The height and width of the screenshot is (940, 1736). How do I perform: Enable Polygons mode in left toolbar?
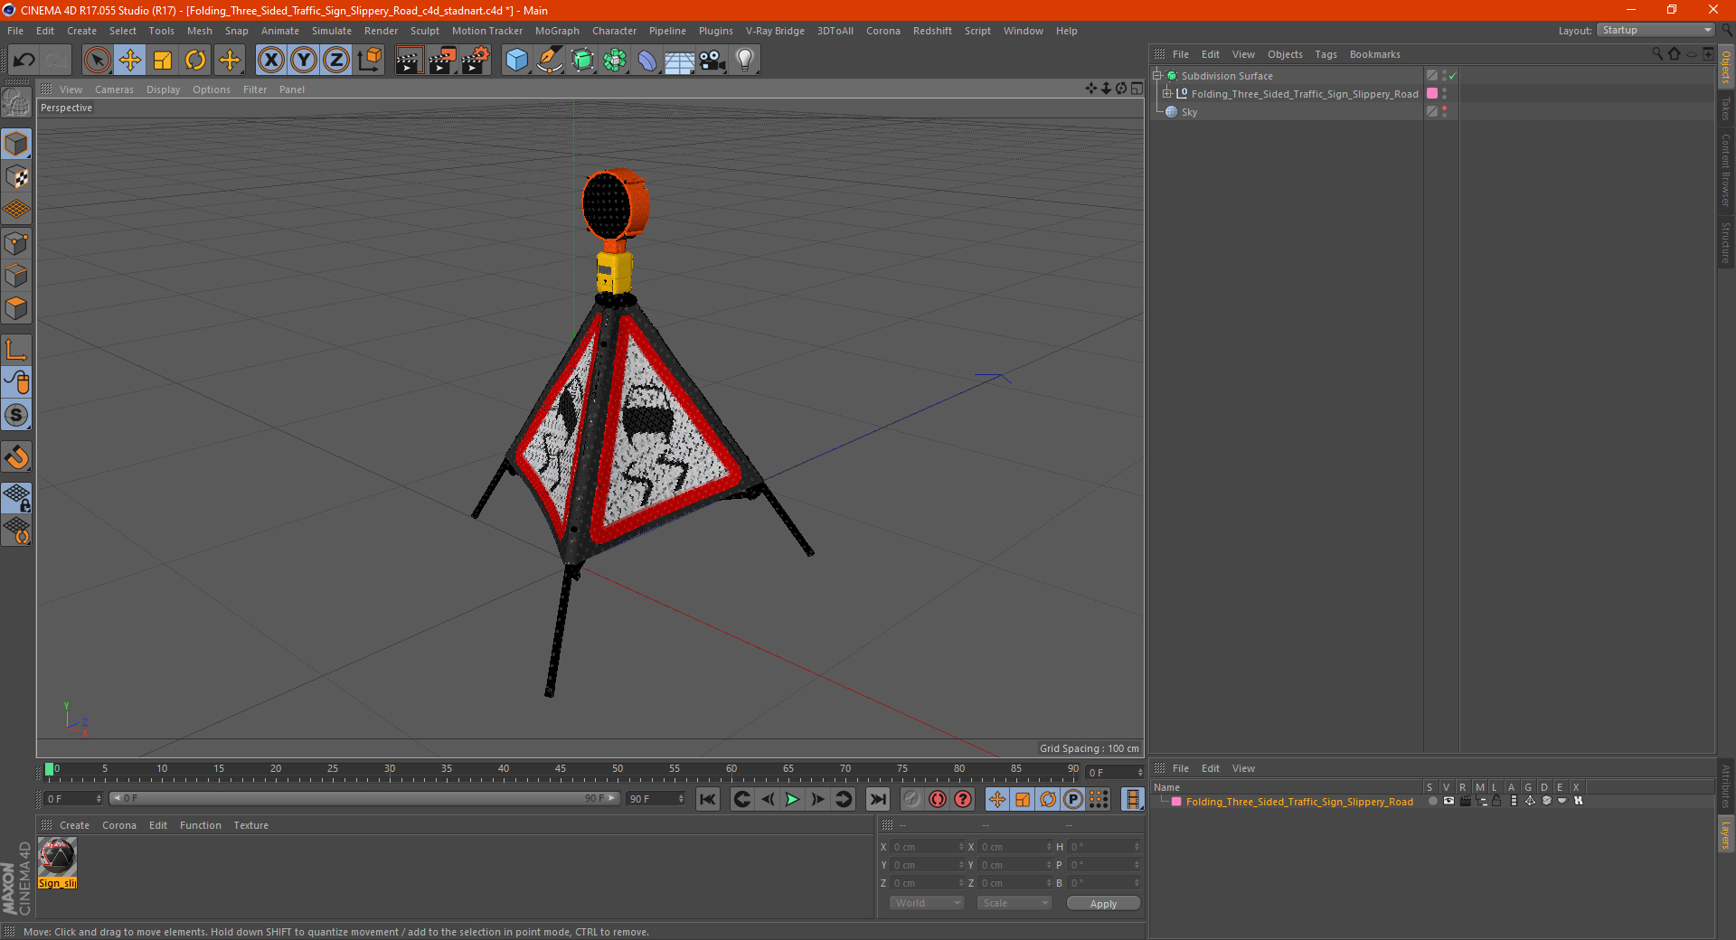point(16,308)
